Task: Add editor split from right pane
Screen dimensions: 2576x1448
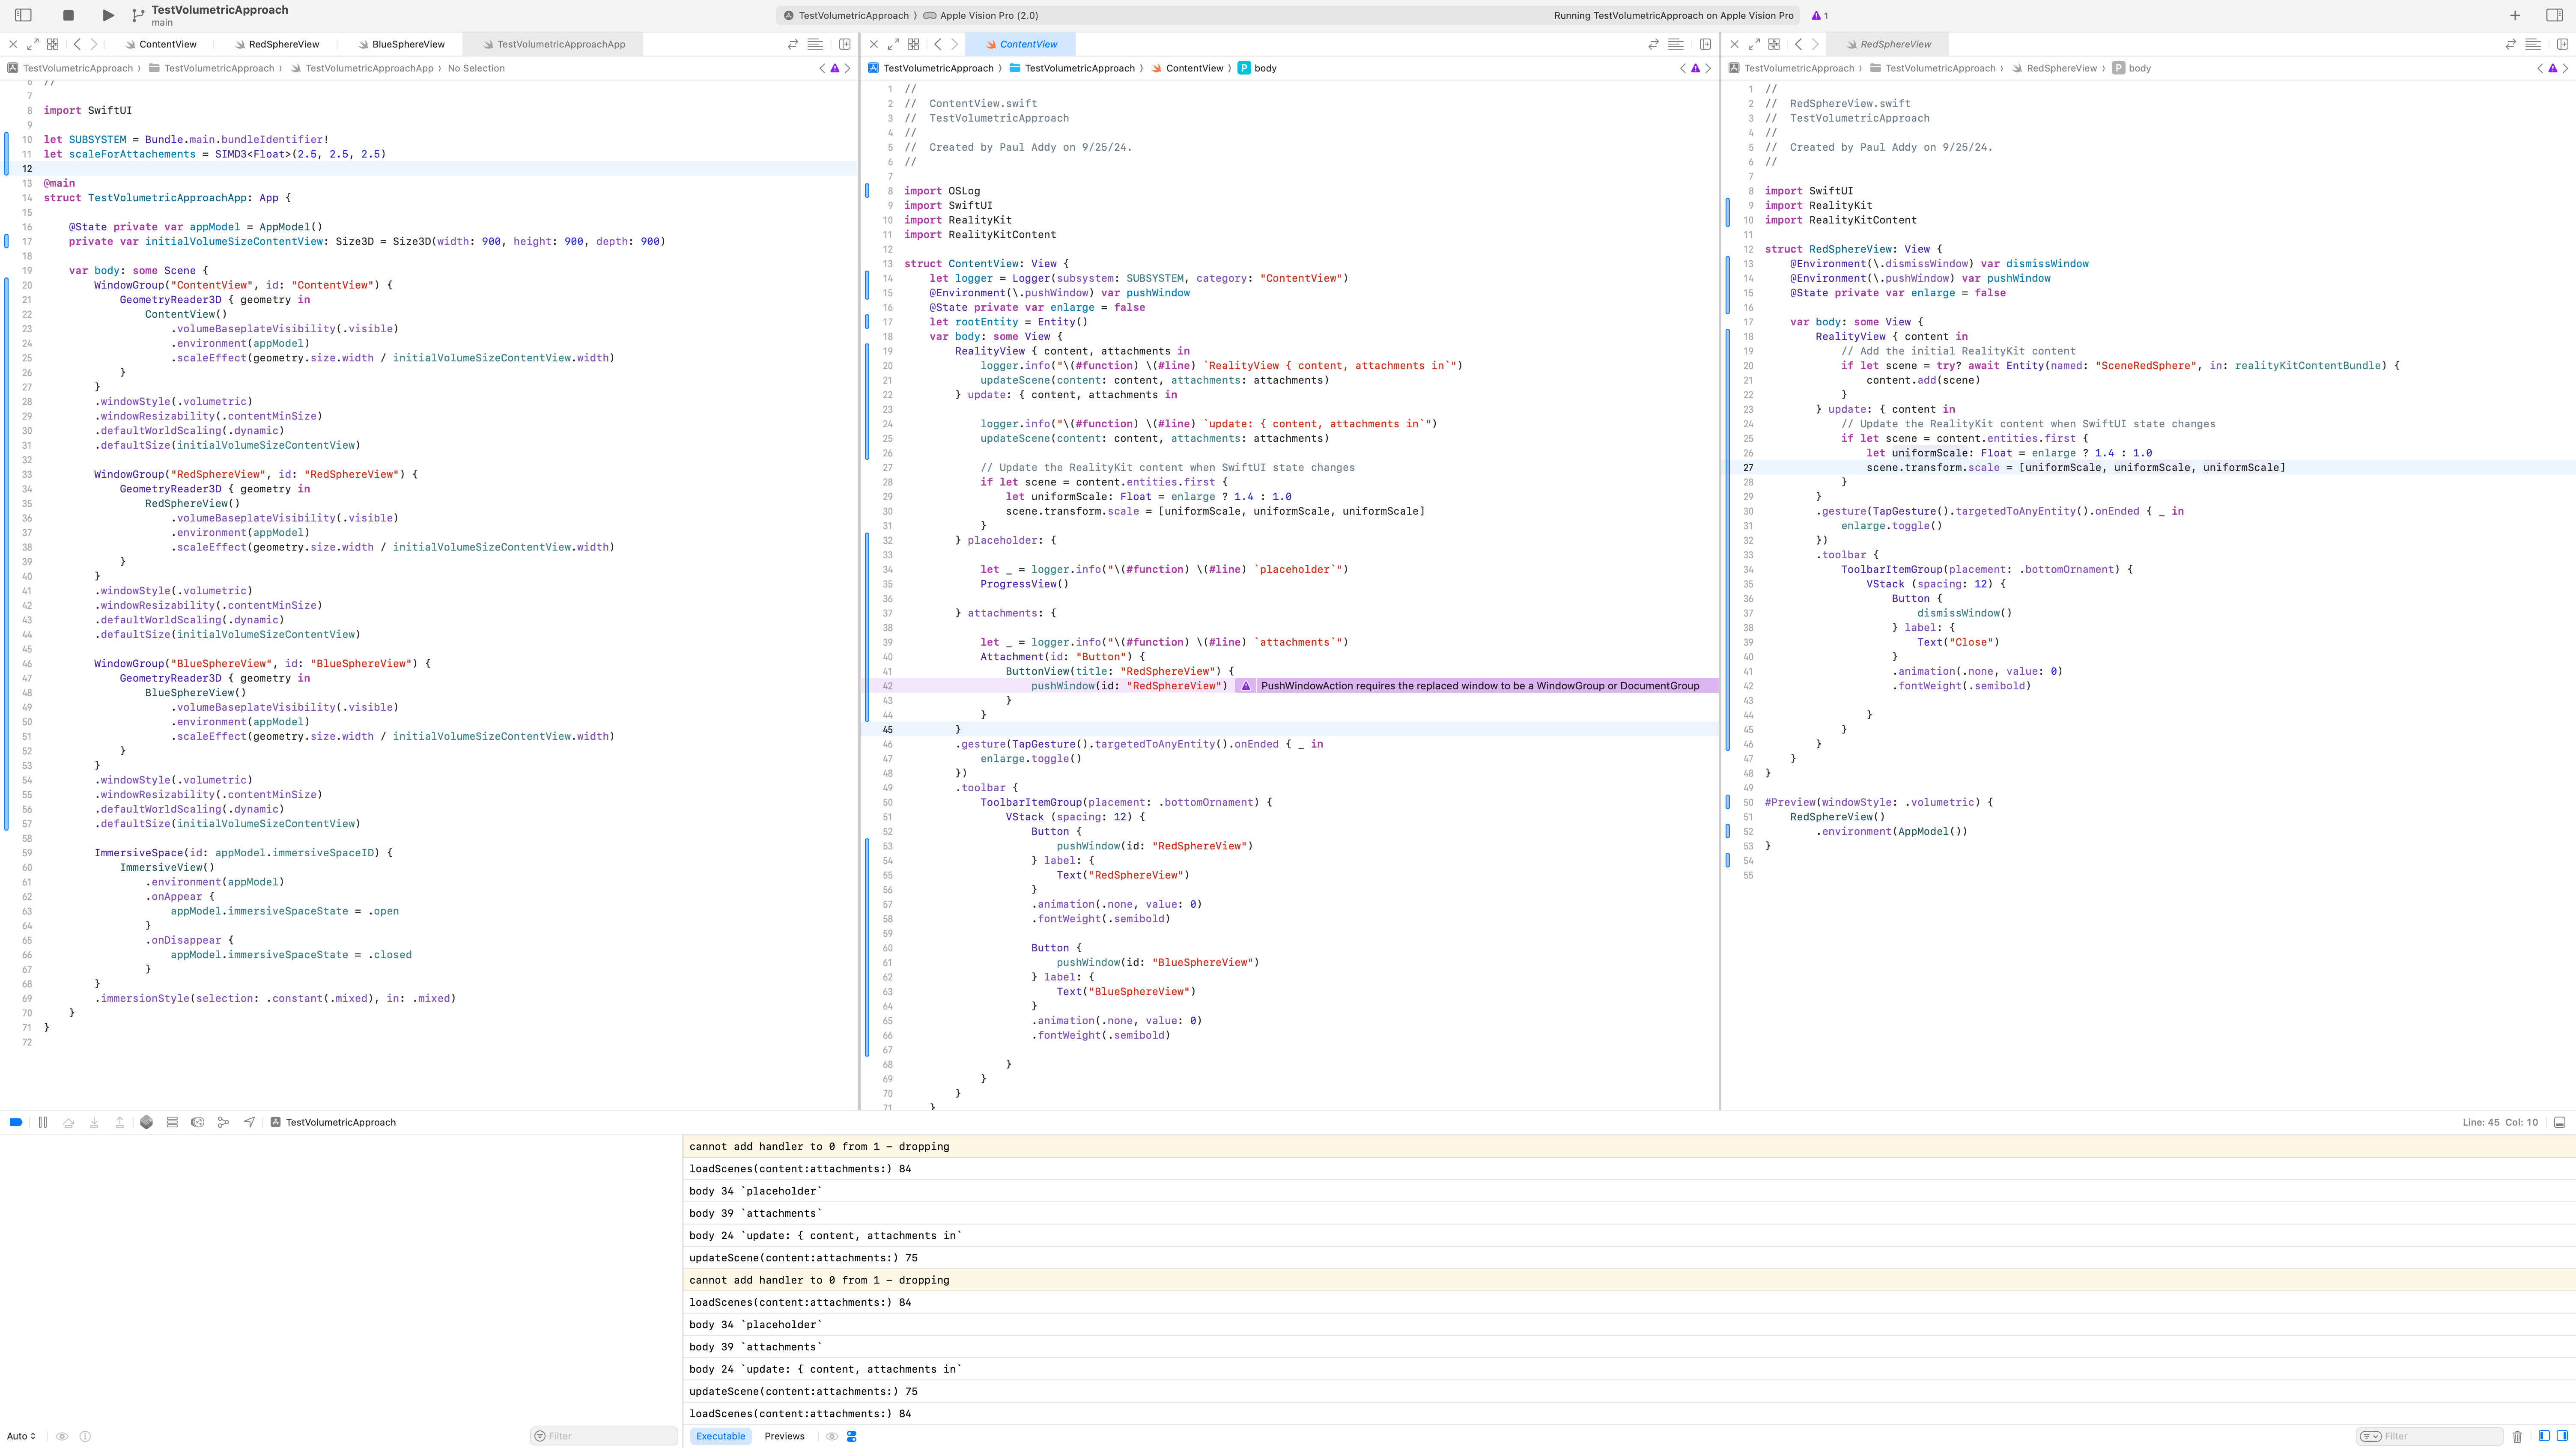Action: [x=2563, y=44]
